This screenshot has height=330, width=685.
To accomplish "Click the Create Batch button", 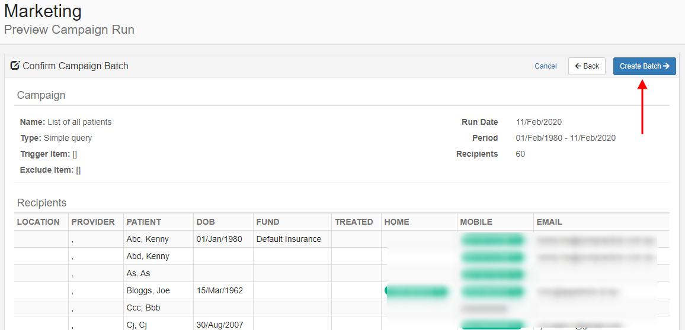I will [x=644, y=66].
